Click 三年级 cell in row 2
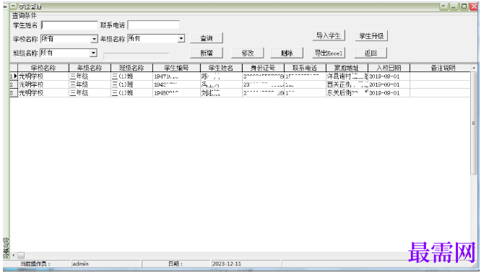The height and width of the screenshot is (275, 489). pyautogui.click(x=90, y=84)
